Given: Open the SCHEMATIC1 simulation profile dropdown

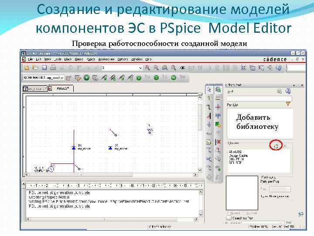Looking at the screenshot, I should pyautogui.click(x=62, y=78).
